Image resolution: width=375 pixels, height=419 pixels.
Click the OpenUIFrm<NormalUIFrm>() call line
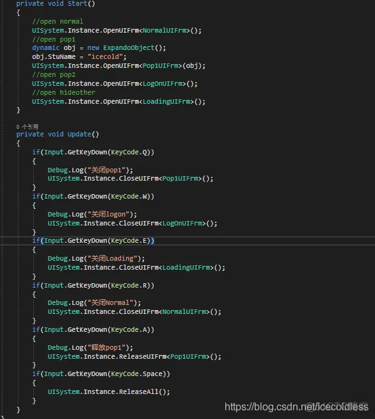116,31
